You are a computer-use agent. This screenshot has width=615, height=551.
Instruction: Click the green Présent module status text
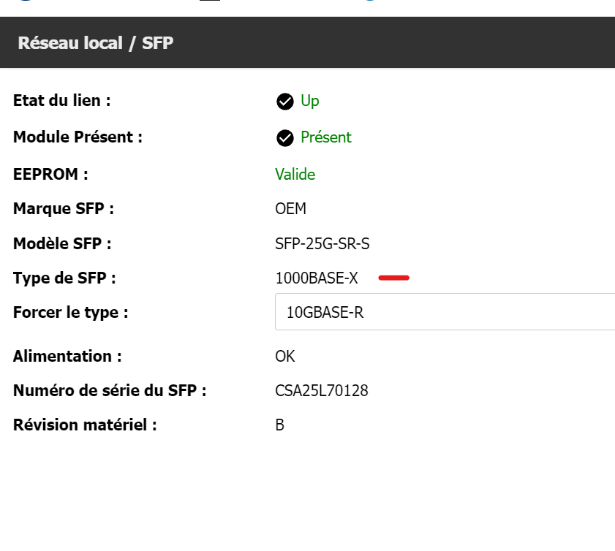pyautogui.click(x=326, y=137)
